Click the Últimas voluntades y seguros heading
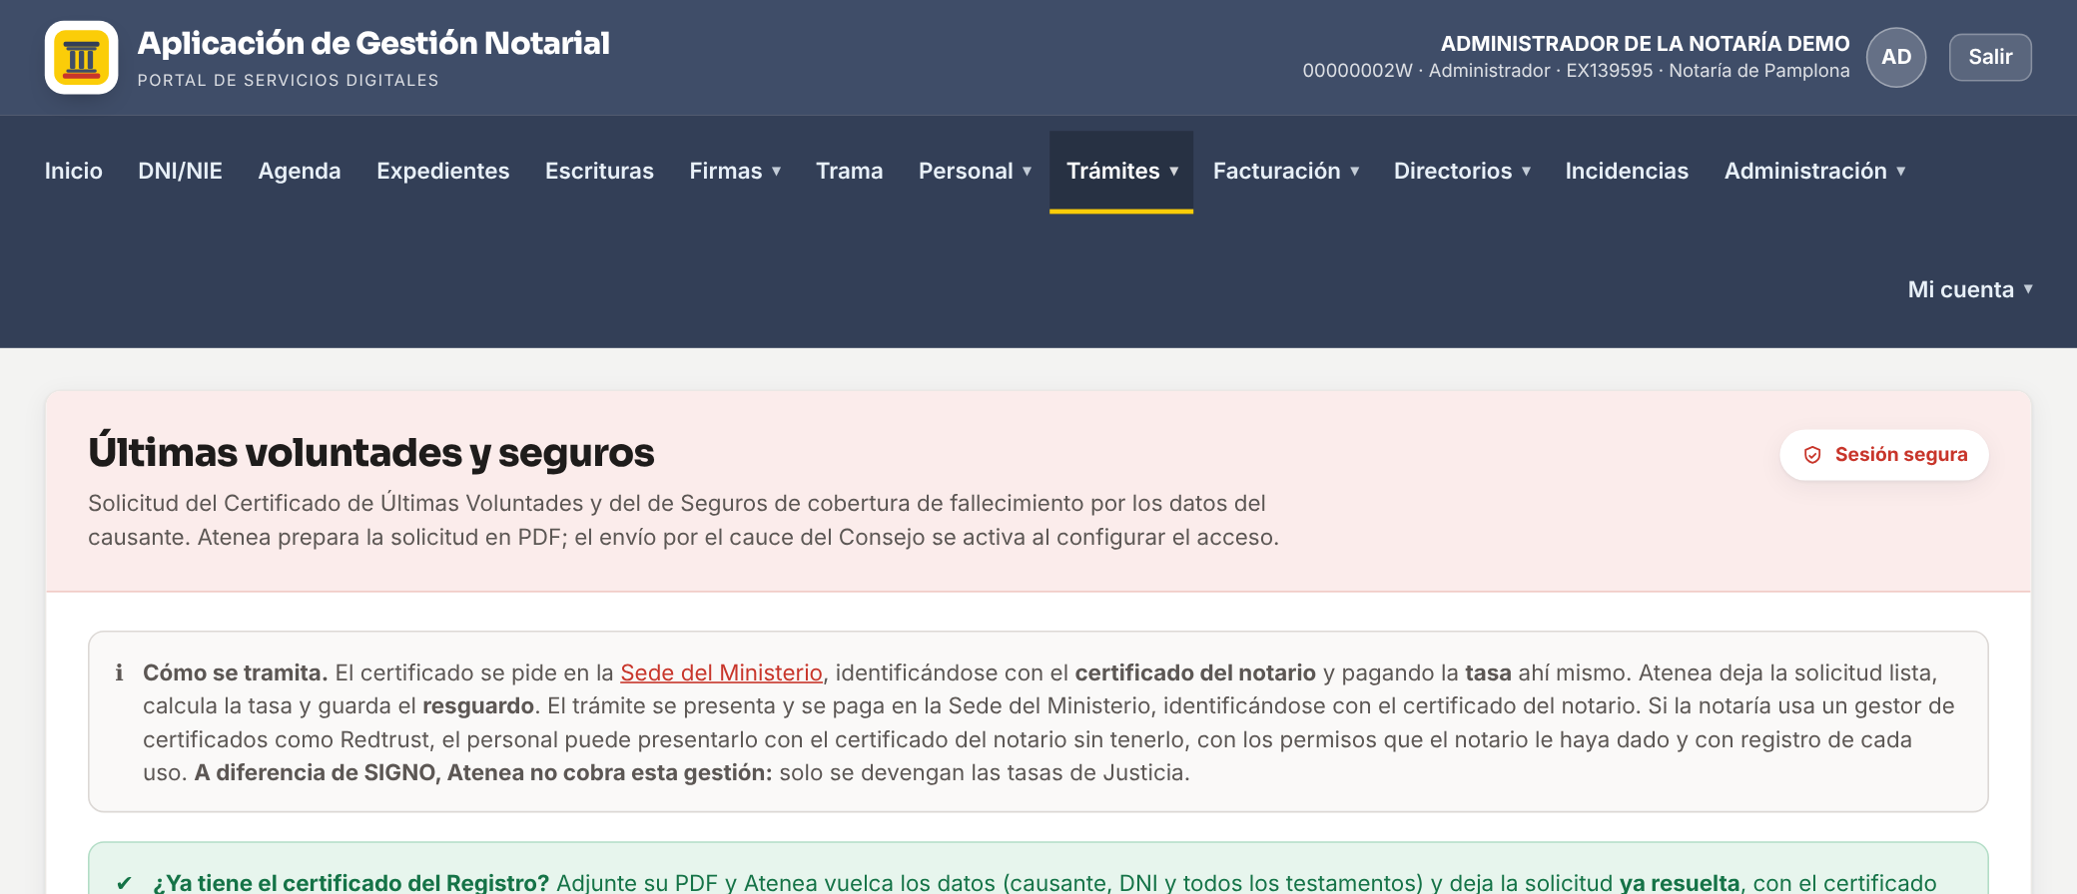Screen dimensions: 2077x894 [371, 452]
